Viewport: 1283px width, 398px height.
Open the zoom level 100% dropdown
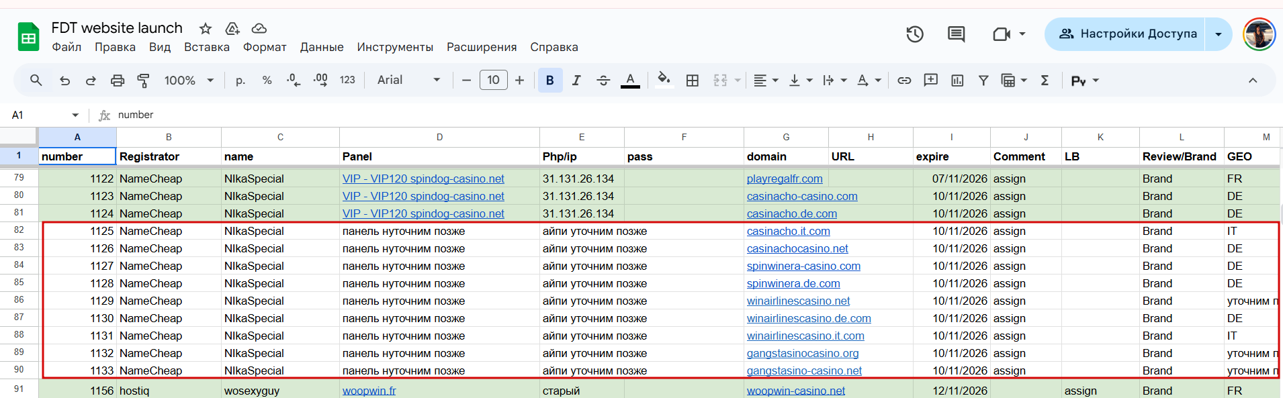tap(189, 81)
